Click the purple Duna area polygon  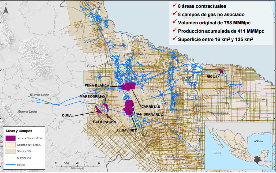98,110
